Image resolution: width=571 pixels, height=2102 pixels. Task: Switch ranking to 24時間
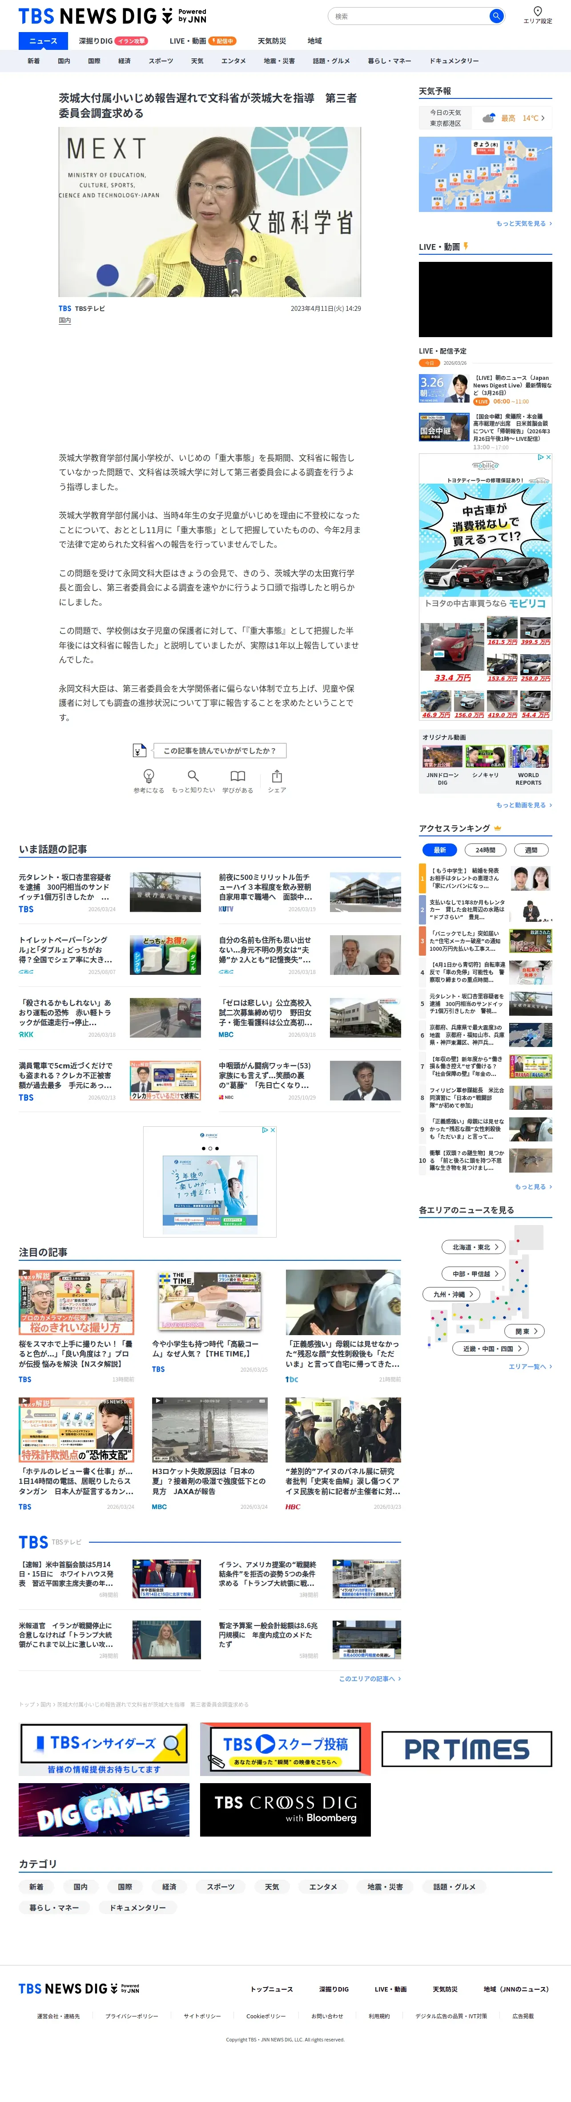click(x=486, y=849)
